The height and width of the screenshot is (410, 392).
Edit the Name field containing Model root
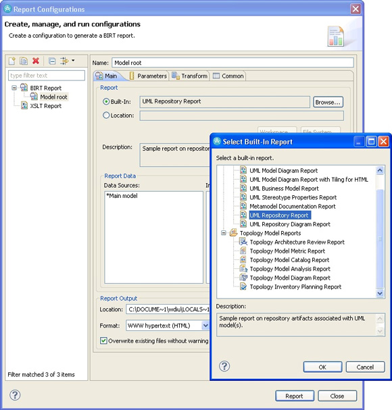tap(232, 63)
